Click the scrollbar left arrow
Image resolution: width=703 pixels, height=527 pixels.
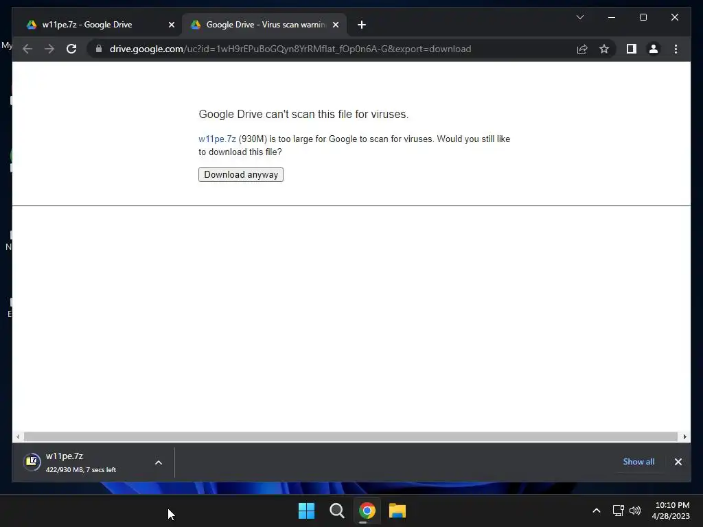pyautogui.click(x=17, y=436)
